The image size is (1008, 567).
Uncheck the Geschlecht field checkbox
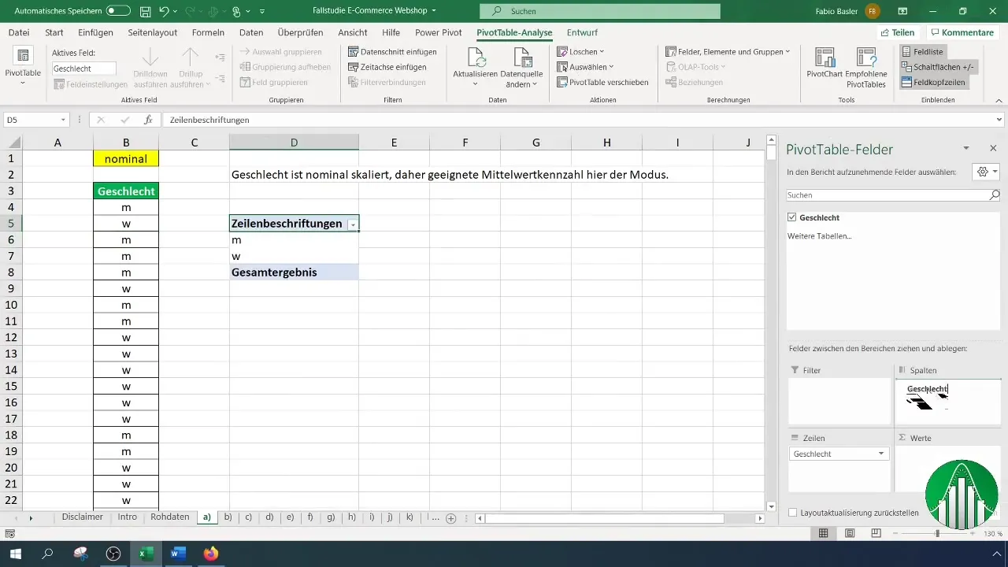tap(792, 217)
